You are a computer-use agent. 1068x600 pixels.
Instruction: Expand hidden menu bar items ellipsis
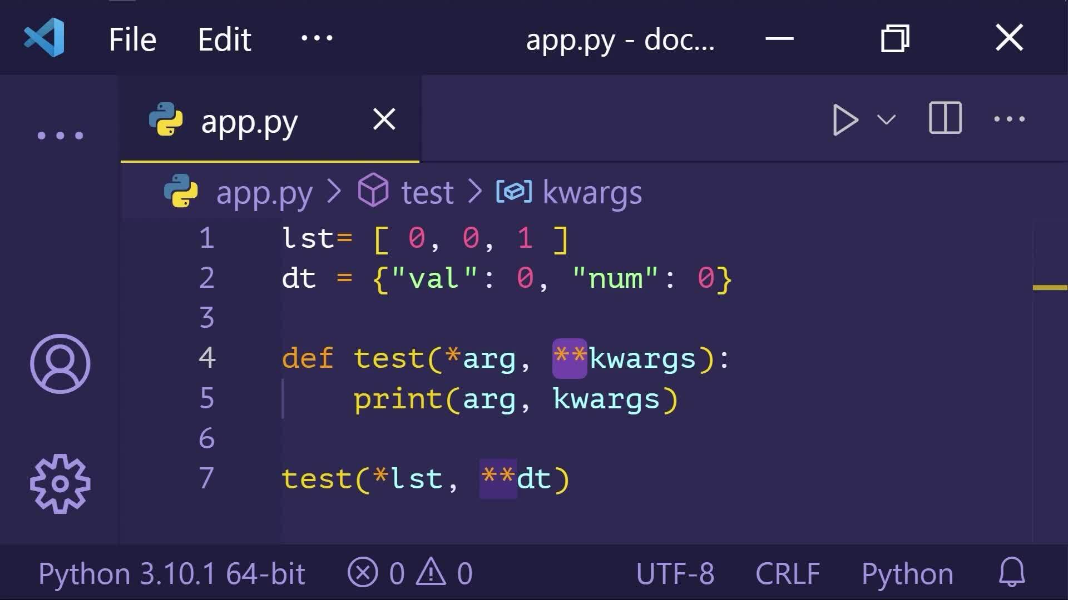click(x=317, y=38)
